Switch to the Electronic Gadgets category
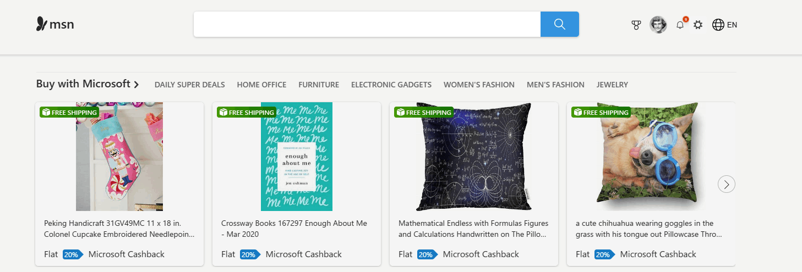This screenshot has height=272, width=802. (x=391, y=85)
